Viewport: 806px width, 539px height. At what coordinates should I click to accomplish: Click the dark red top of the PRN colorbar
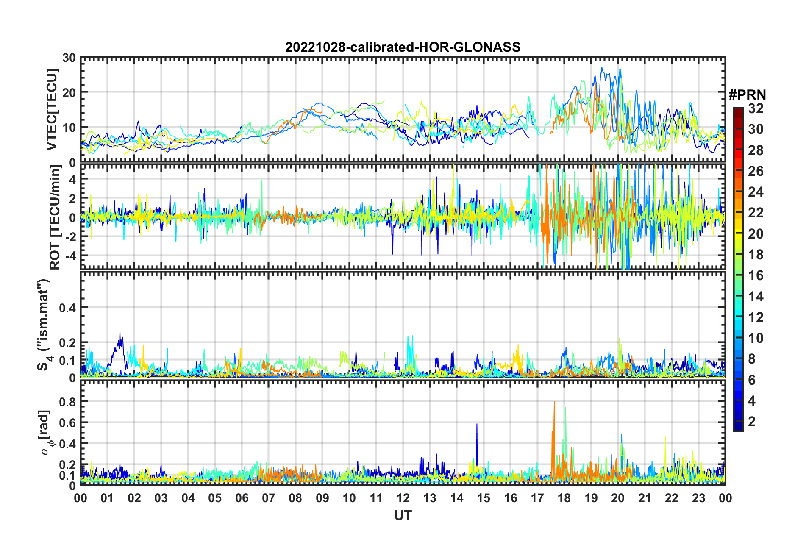click(x=738, y=110)
